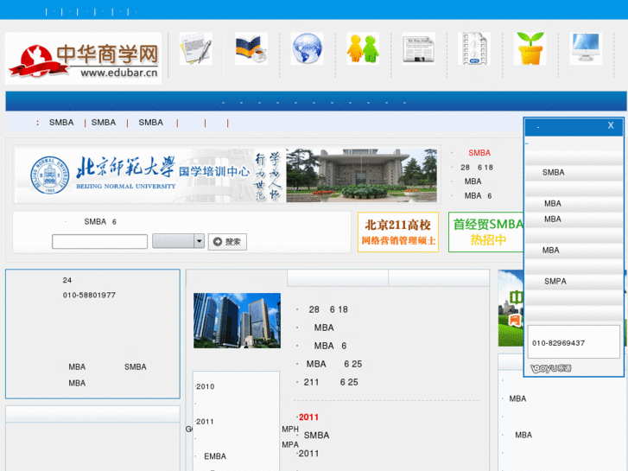Open the 'MBA 6 25' news item
The width and height of the screenshot is (628, 471).
click(x=334, y=364)
